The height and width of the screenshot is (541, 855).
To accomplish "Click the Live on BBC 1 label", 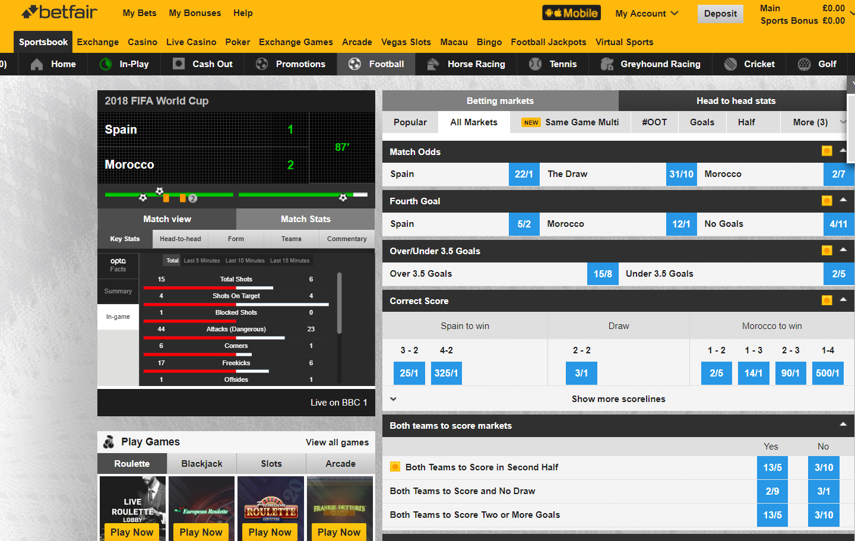I will [x=339, y=403].
